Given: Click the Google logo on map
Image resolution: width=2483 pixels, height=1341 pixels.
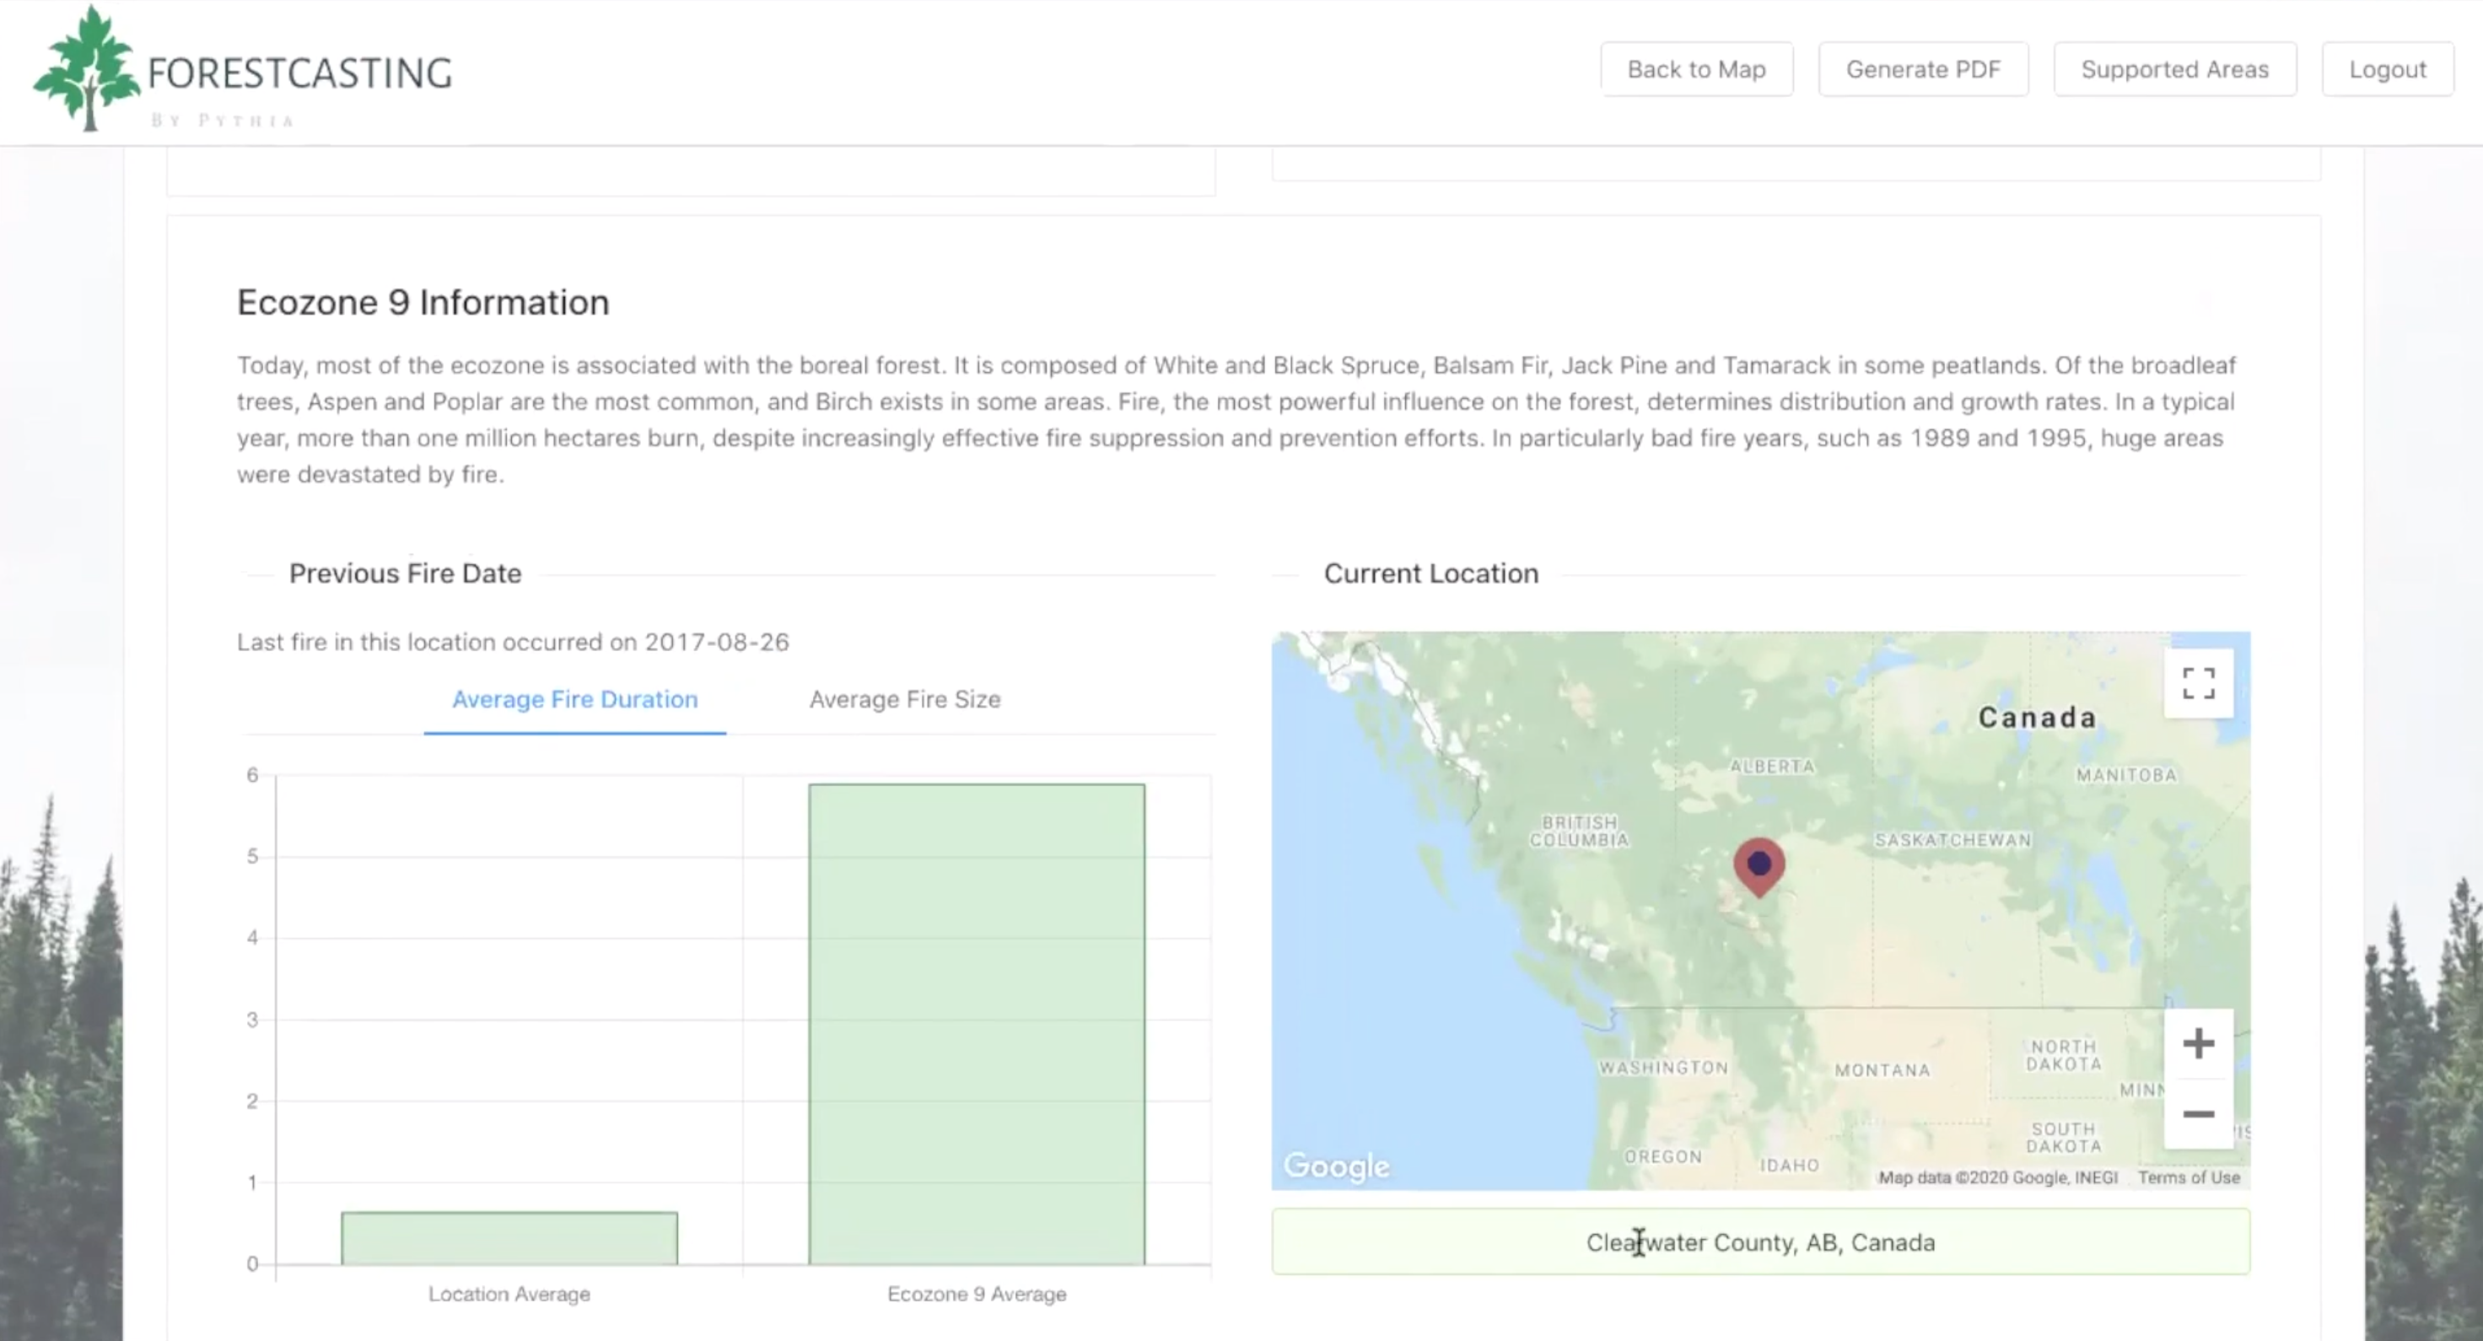Looking at the screenshot, I should (1337, 1166).
